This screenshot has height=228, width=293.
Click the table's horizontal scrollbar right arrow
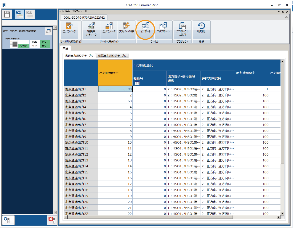click(x=279, y=217)
